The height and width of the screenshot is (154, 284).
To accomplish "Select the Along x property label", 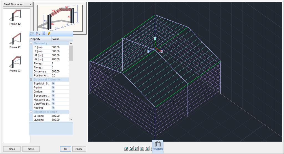I will [x=38, y=63].
